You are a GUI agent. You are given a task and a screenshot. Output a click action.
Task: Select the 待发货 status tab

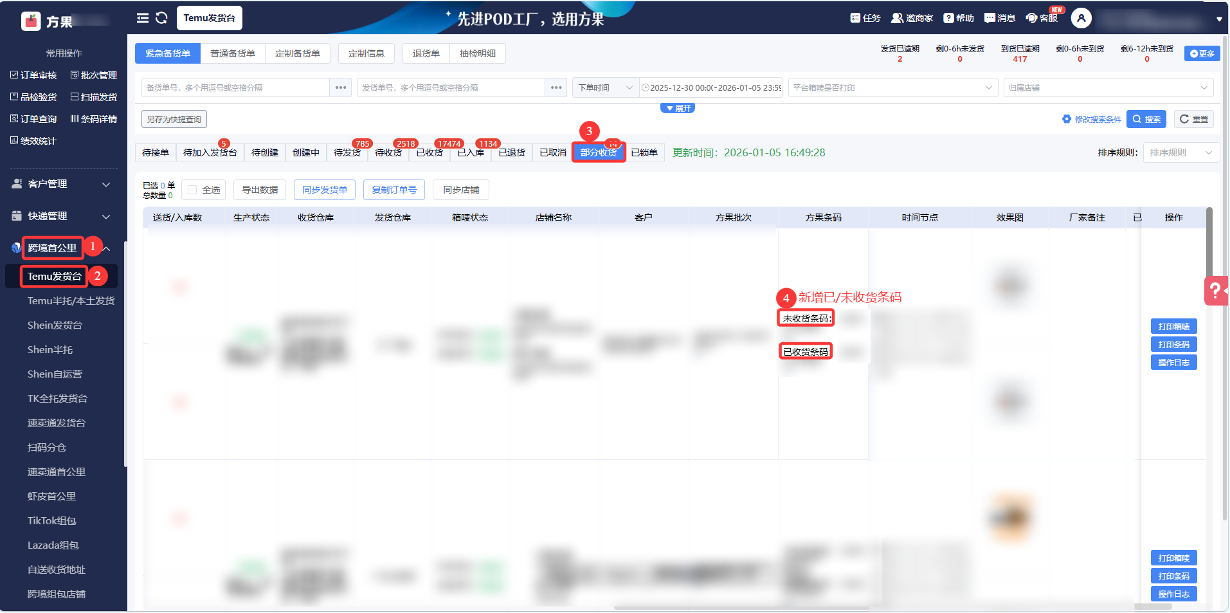(x=347, y=152)
